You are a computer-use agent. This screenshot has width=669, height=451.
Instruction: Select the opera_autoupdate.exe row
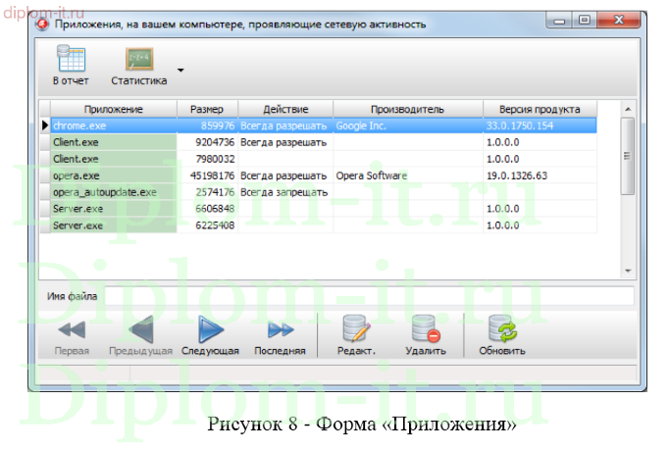(114, 192)
